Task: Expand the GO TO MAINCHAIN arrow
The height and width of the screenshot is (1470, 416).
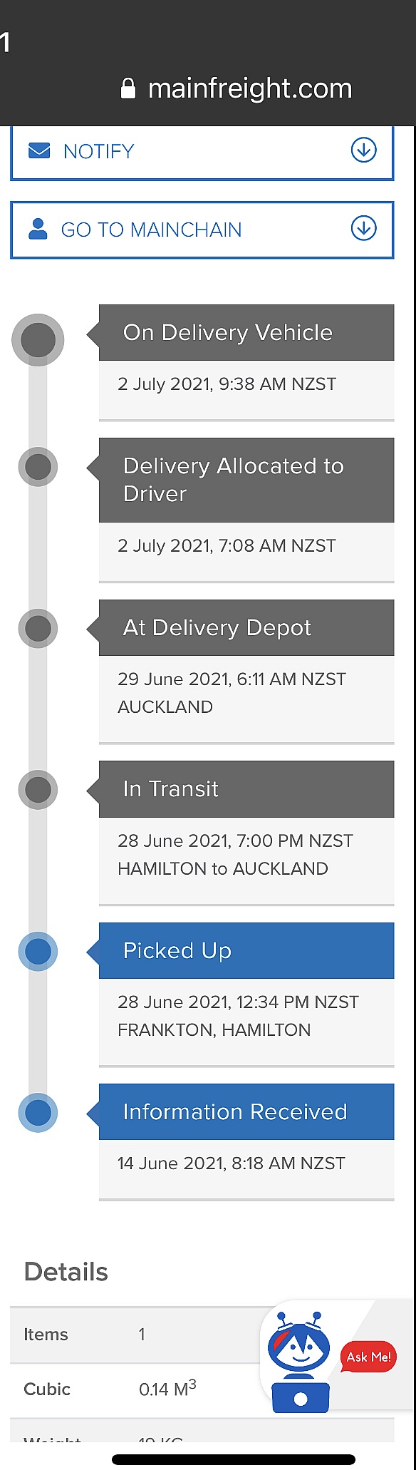Action: coord(364,228)
